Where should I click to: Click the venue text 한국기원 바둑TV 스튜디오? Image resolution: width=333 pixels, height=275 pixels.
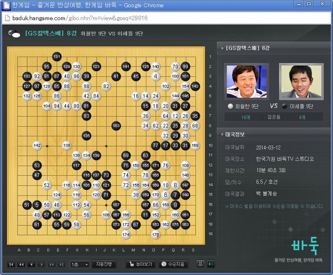pos(285,159)
